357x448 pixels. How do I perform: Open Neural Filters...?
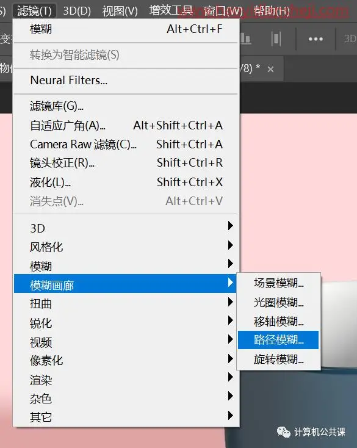(x=126, y=81)
